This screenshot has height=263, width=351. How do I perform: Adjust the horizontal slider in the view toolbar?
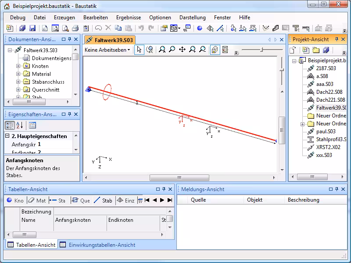click(262, 50)
